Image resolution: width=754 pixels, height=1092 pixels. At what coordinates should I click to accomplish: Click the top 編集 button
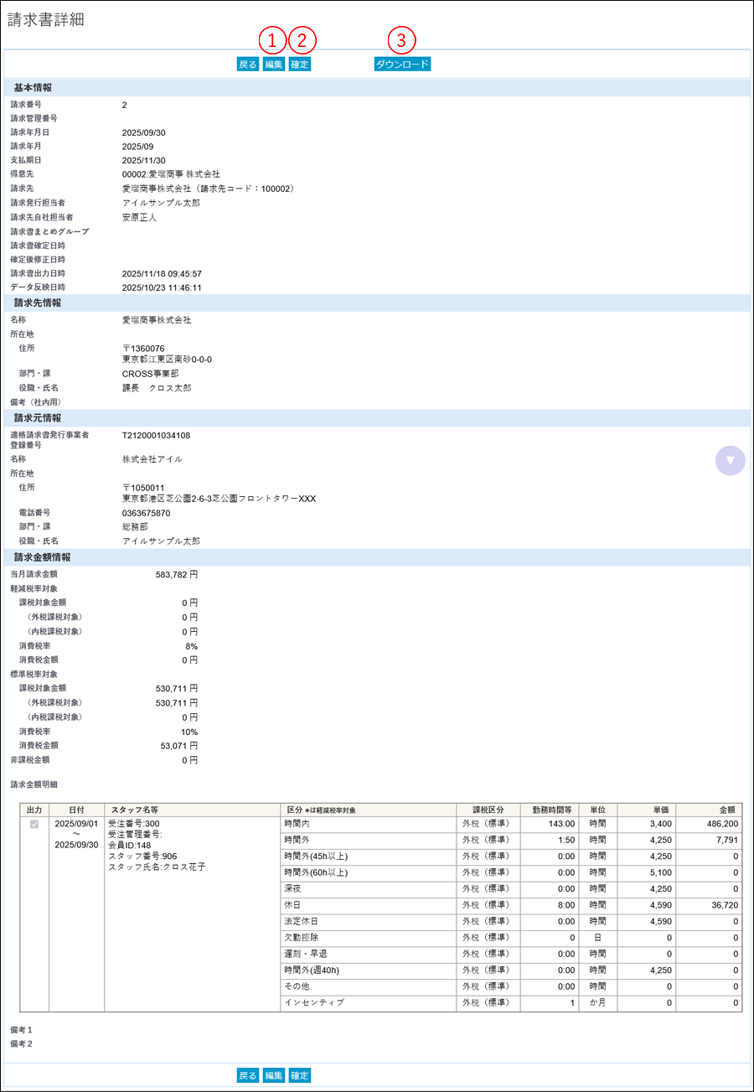tap(274, 64)
